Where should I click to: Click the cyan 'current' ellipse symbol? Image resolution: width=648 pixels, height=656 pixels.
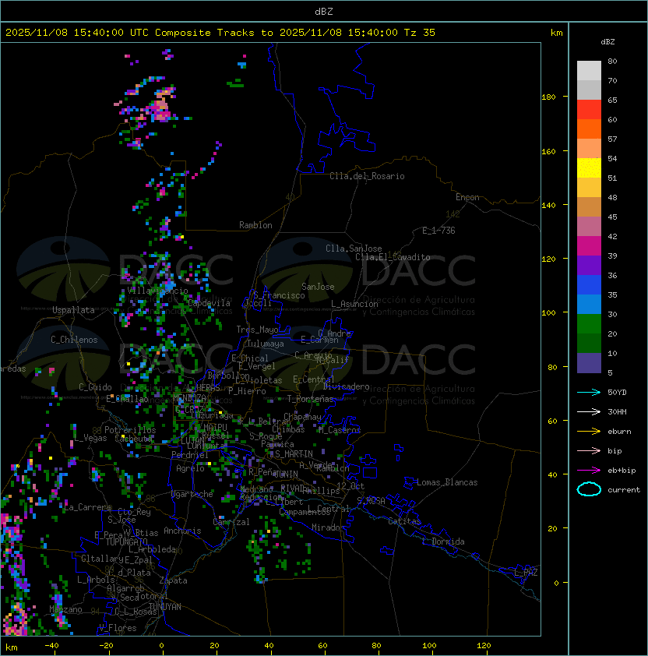589,489
